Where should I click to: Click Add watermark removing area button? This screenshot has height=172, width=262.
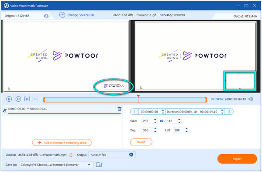(x=62, y=143)
